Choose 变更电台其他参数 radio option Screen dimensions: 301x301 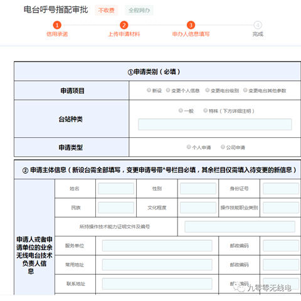click(245, 90)
